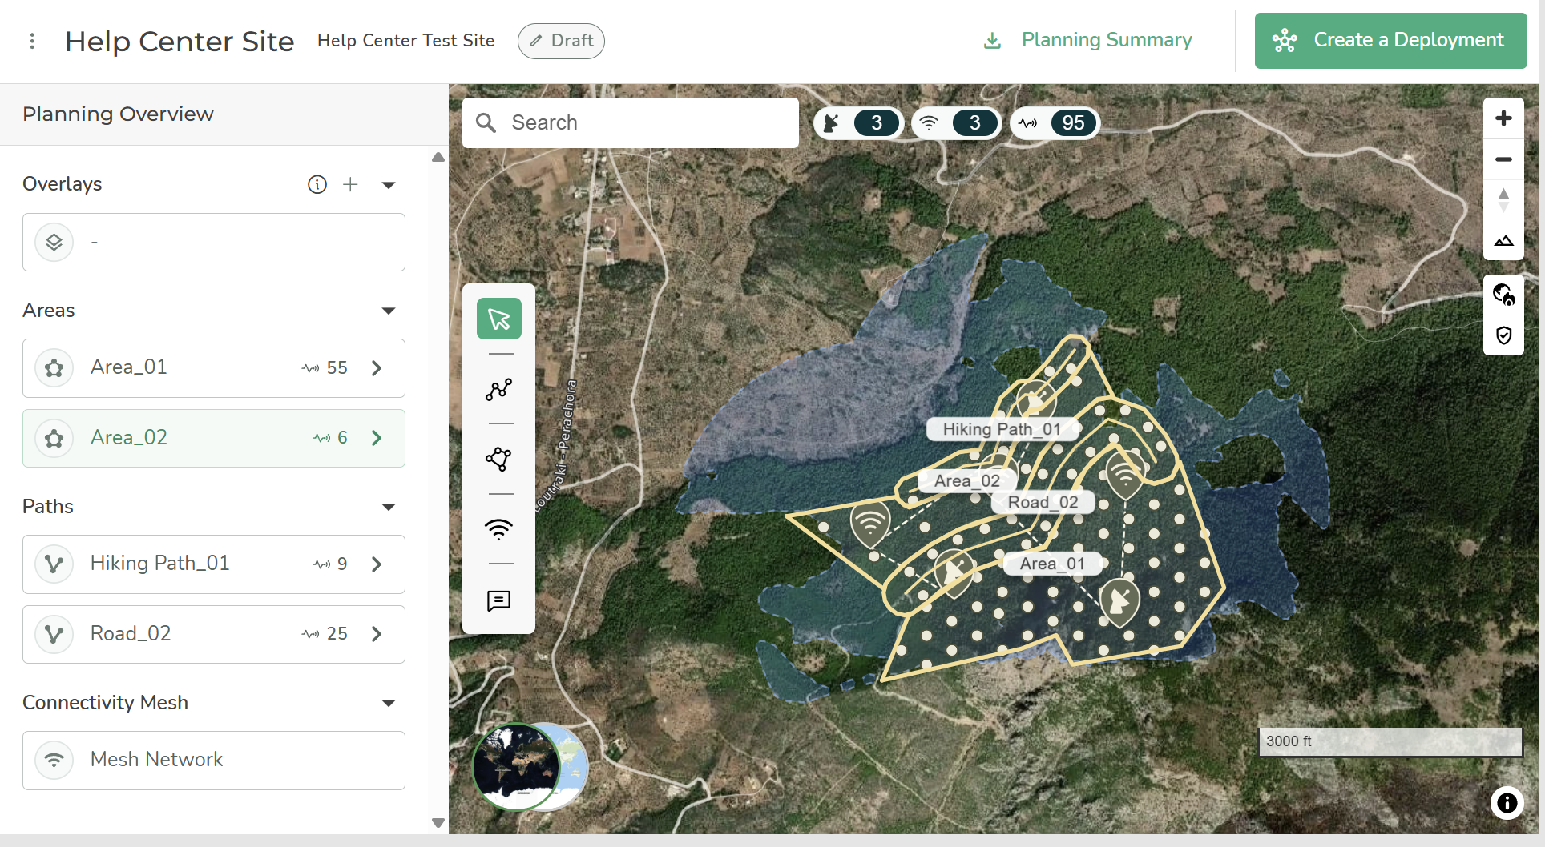Image resolution: width=1545 pixels, height=847 pixels.
Task: Click the map Search field
Action: [x=631, y=122]
